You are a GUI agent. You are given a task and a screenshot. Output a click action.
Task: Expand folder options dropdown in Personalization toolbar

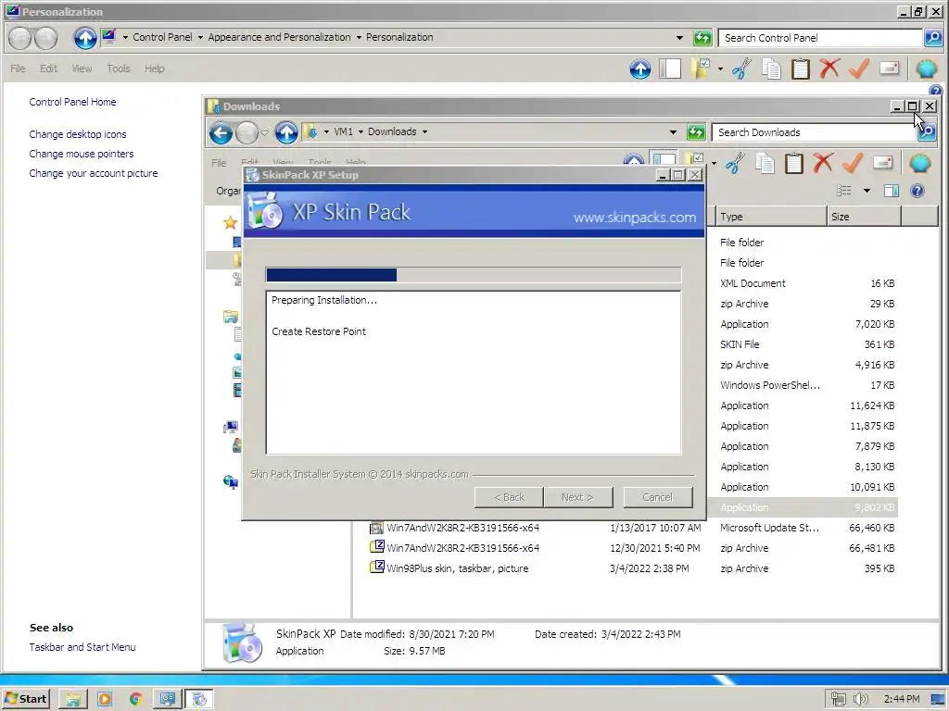[x=720, y=69]
